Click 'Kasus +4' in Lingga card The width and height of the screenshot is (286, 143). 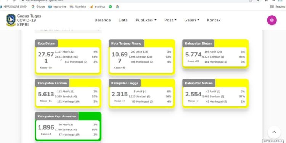coord(120,101)
